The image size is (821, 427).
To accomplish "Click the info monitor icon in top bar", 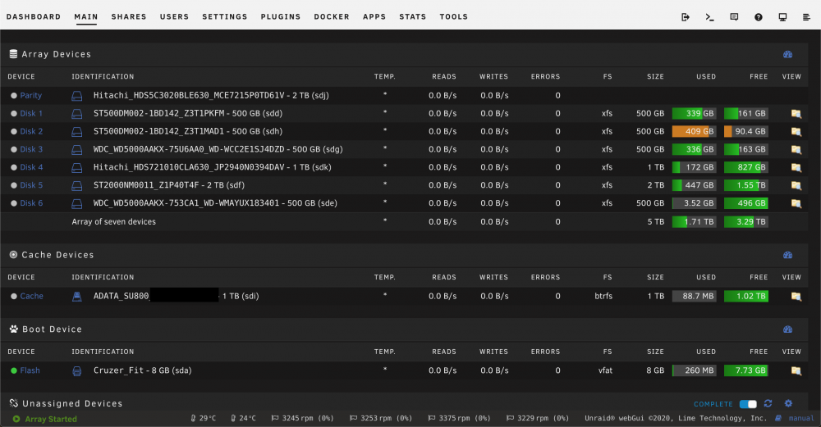I will click(x=782, y=17).
